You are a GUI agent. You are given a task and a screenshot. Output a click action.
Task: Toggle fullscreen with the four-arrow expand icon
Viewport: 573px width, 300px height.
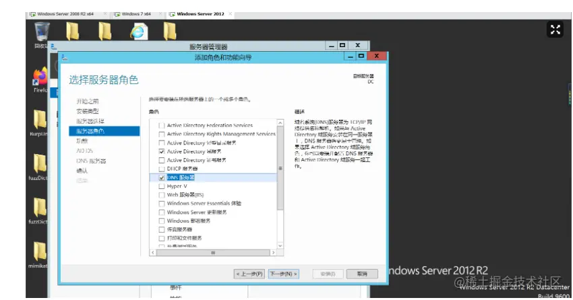point(555,30)
